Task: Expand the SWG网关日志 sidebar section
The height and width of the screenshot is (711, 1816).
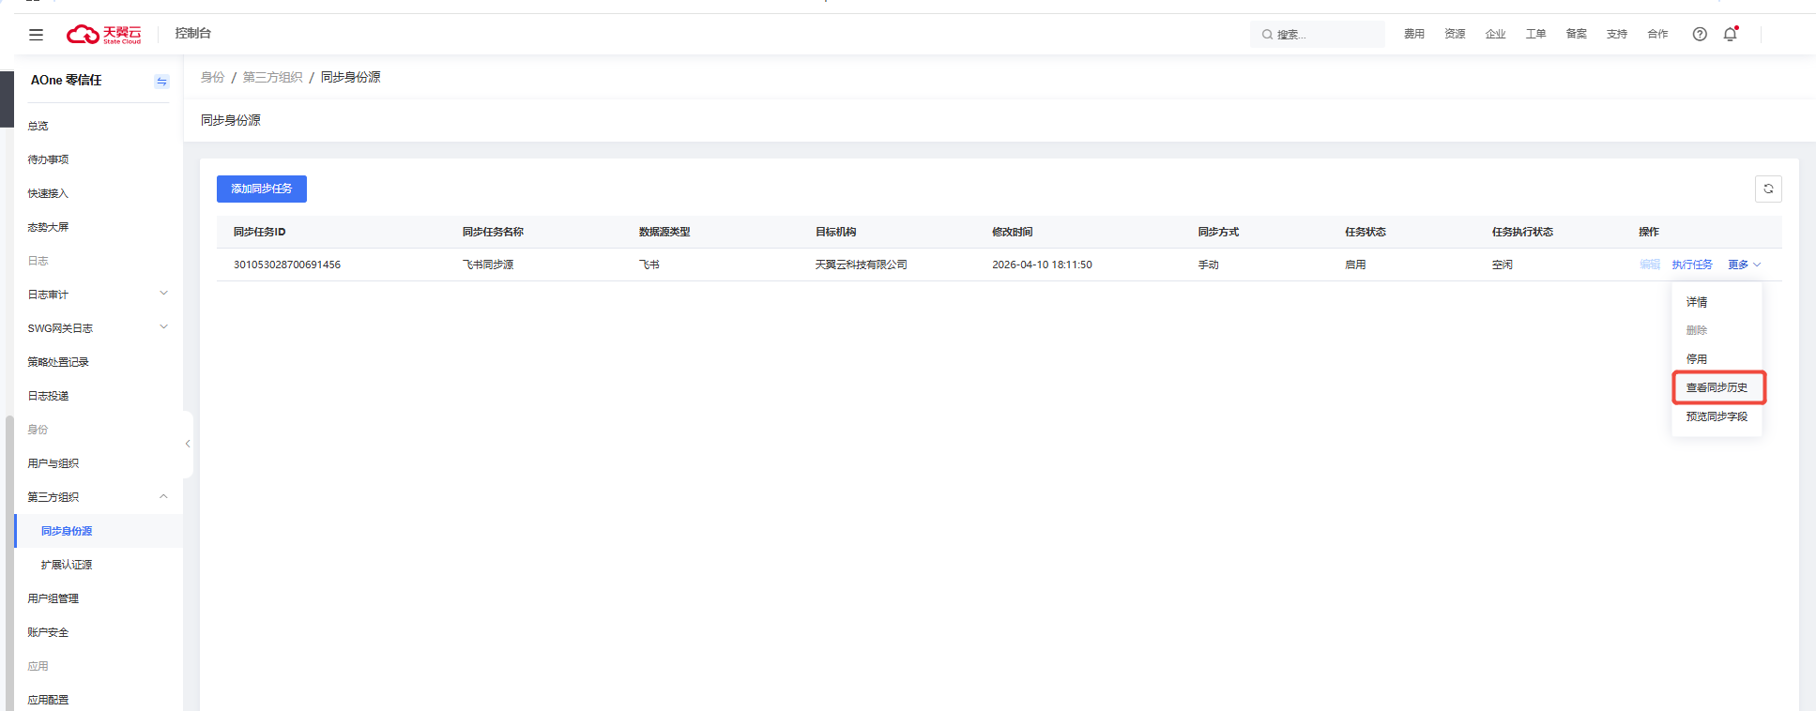Action: tap(163, 327)
